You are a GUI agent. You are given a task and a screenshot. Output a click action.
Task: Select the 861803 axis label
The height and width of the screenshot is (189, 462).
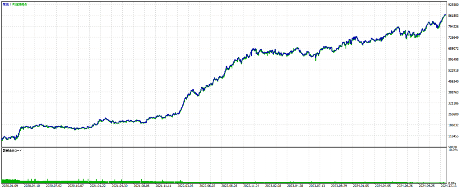click(453, 15)
